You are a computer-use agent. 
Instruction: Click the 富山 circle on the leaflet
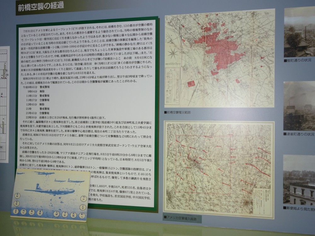point(32,212)
